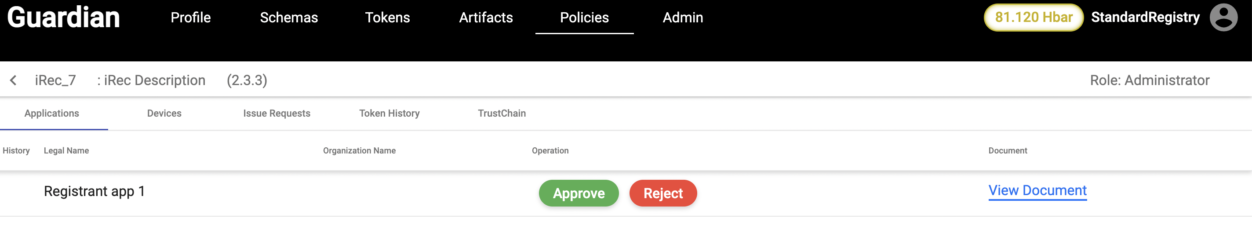Image resolution: width=1252 pixels, height=228 pixels.
Task: Reject the Registrant app 1 application
Action: coord(663,193)
